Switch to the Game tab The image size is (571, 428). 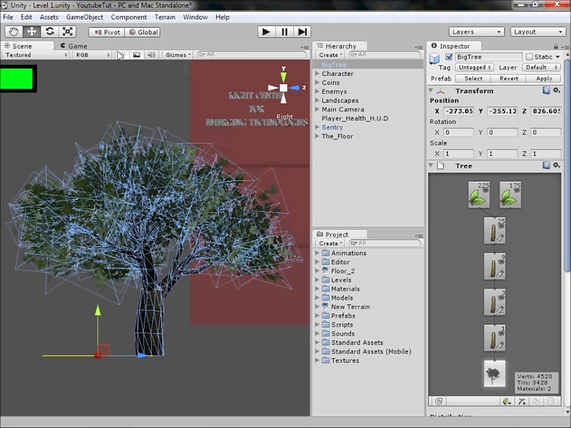pos(75,45)
